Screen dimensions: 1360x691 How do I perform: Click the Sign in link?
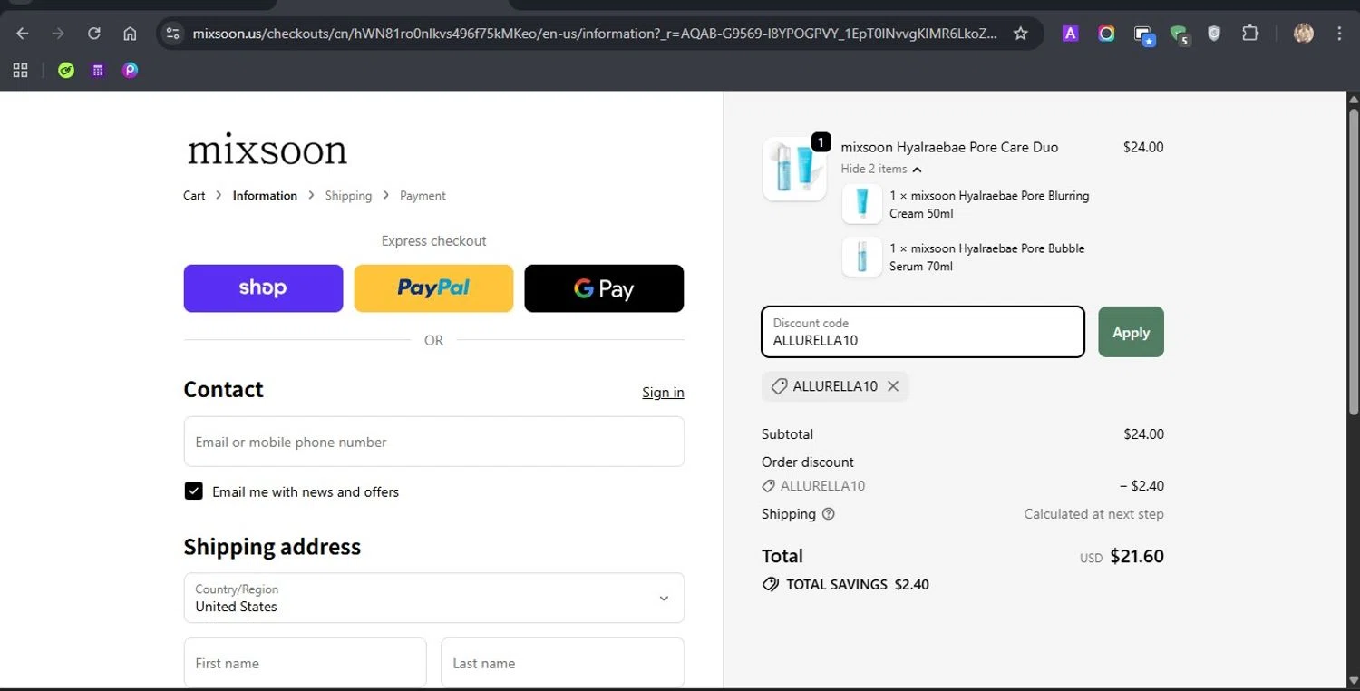(663, 393)
